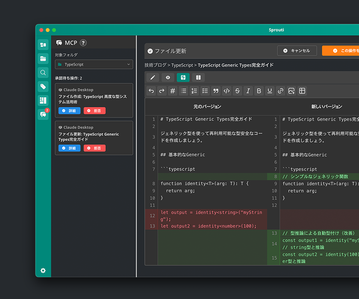
Task: Expand the TypeScript target folder dropdown
Action: click(94, 64)
